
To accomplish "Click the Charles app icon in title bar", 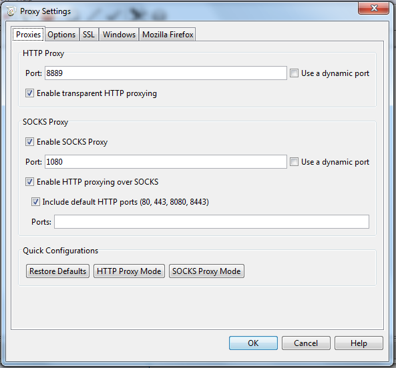I will [11, 11].
